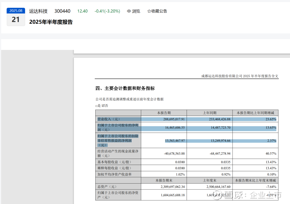Check the 是 checkbox
This screenshot has width=290, height=204.
(97, 106)
